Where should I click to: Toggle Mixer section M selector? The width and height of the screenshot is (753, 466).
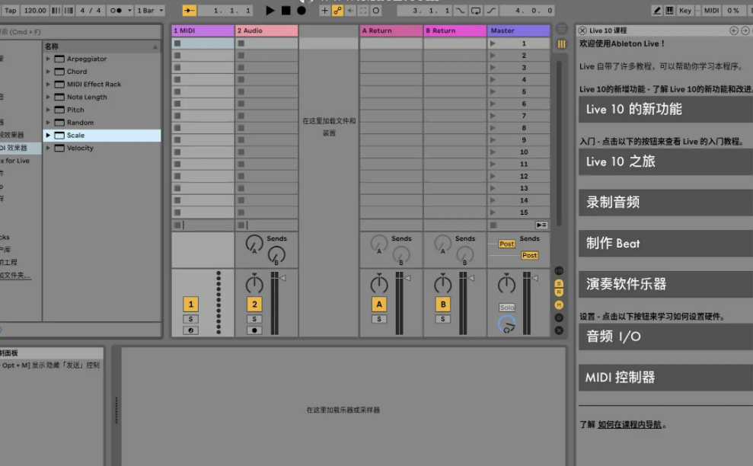click(559, 305)
